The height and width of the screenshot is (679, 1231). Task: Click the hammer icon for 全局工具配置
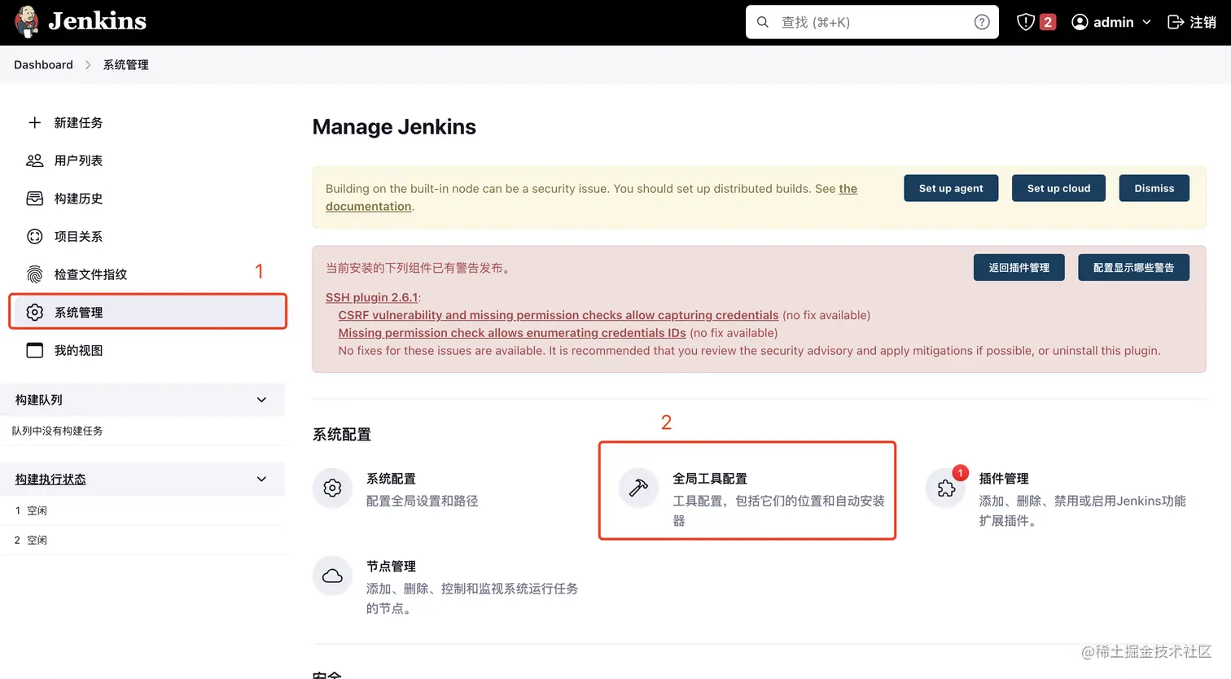coord(638,488)
